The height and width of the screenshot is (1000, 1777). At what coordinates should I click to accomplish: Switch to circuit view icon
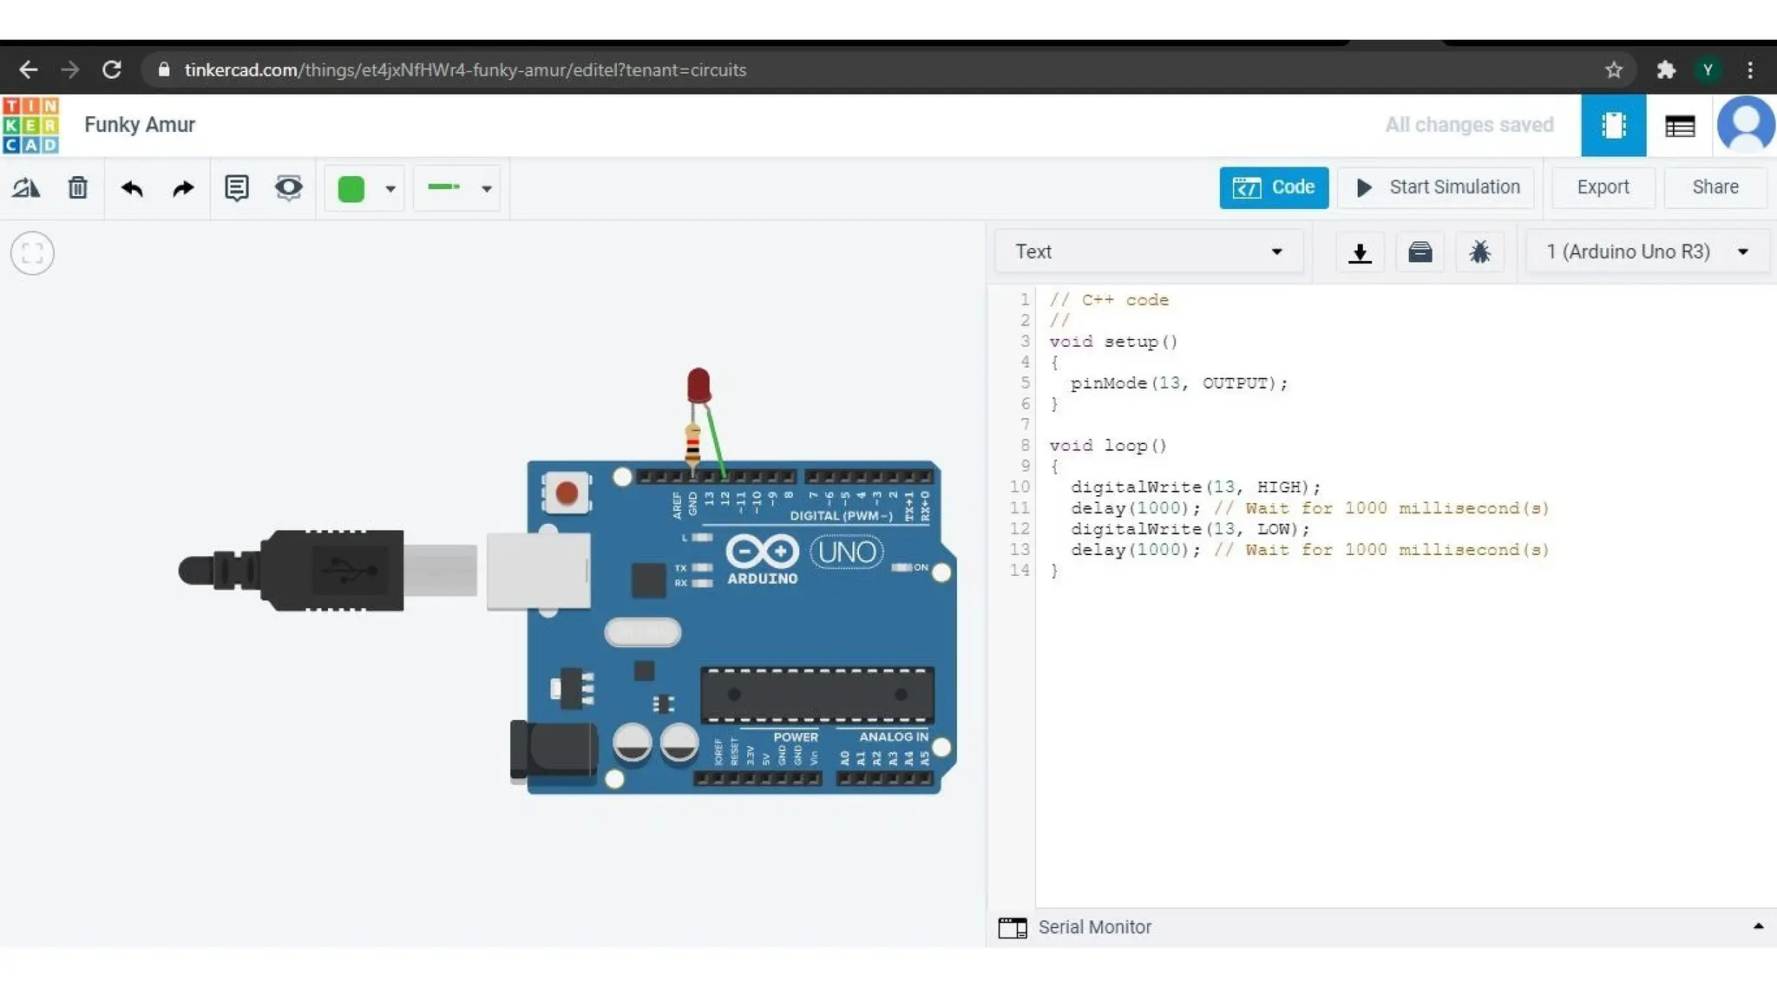pos(1613,126)
